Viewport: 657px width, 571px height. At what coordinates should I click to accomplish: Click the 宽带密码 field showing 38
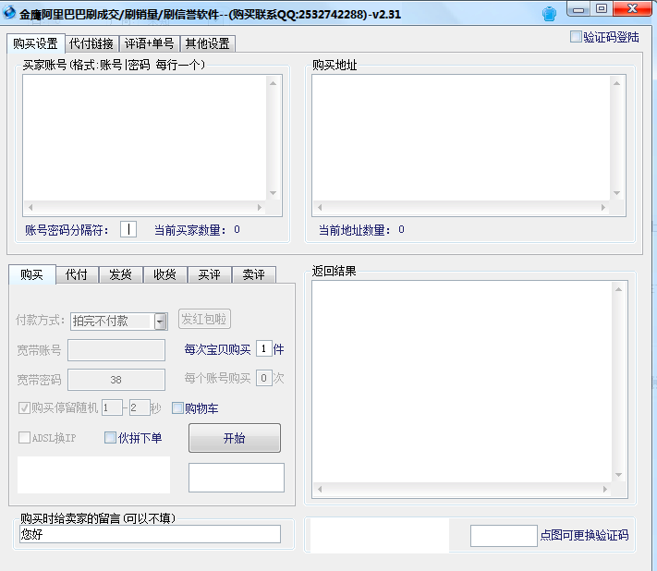pos(116,380)
